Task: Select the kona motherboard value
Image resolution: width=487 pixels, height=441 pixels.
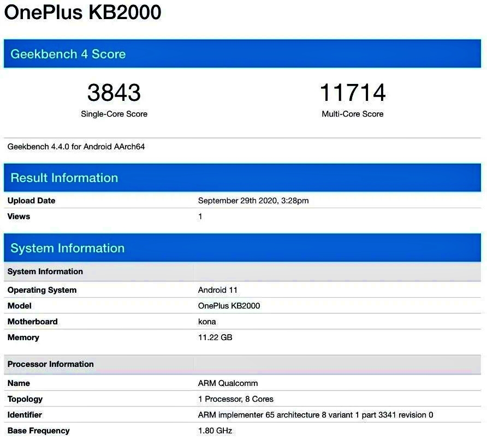Action: [x=207, y=322]
